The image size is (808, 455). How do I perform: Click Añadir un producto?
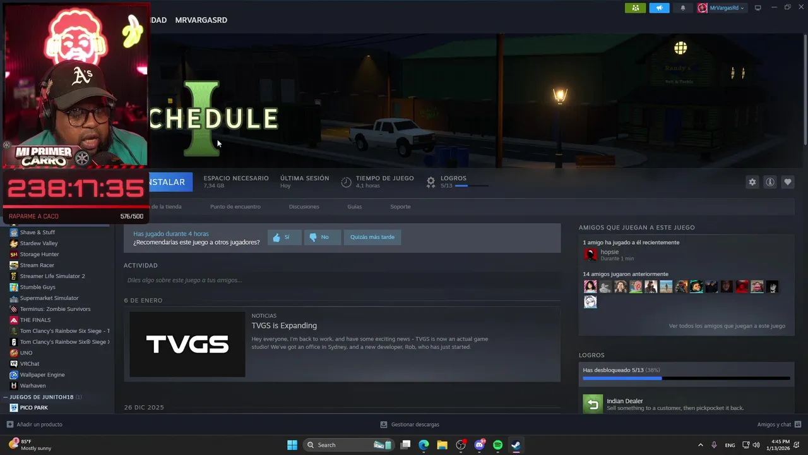click(x=35, y=425)
